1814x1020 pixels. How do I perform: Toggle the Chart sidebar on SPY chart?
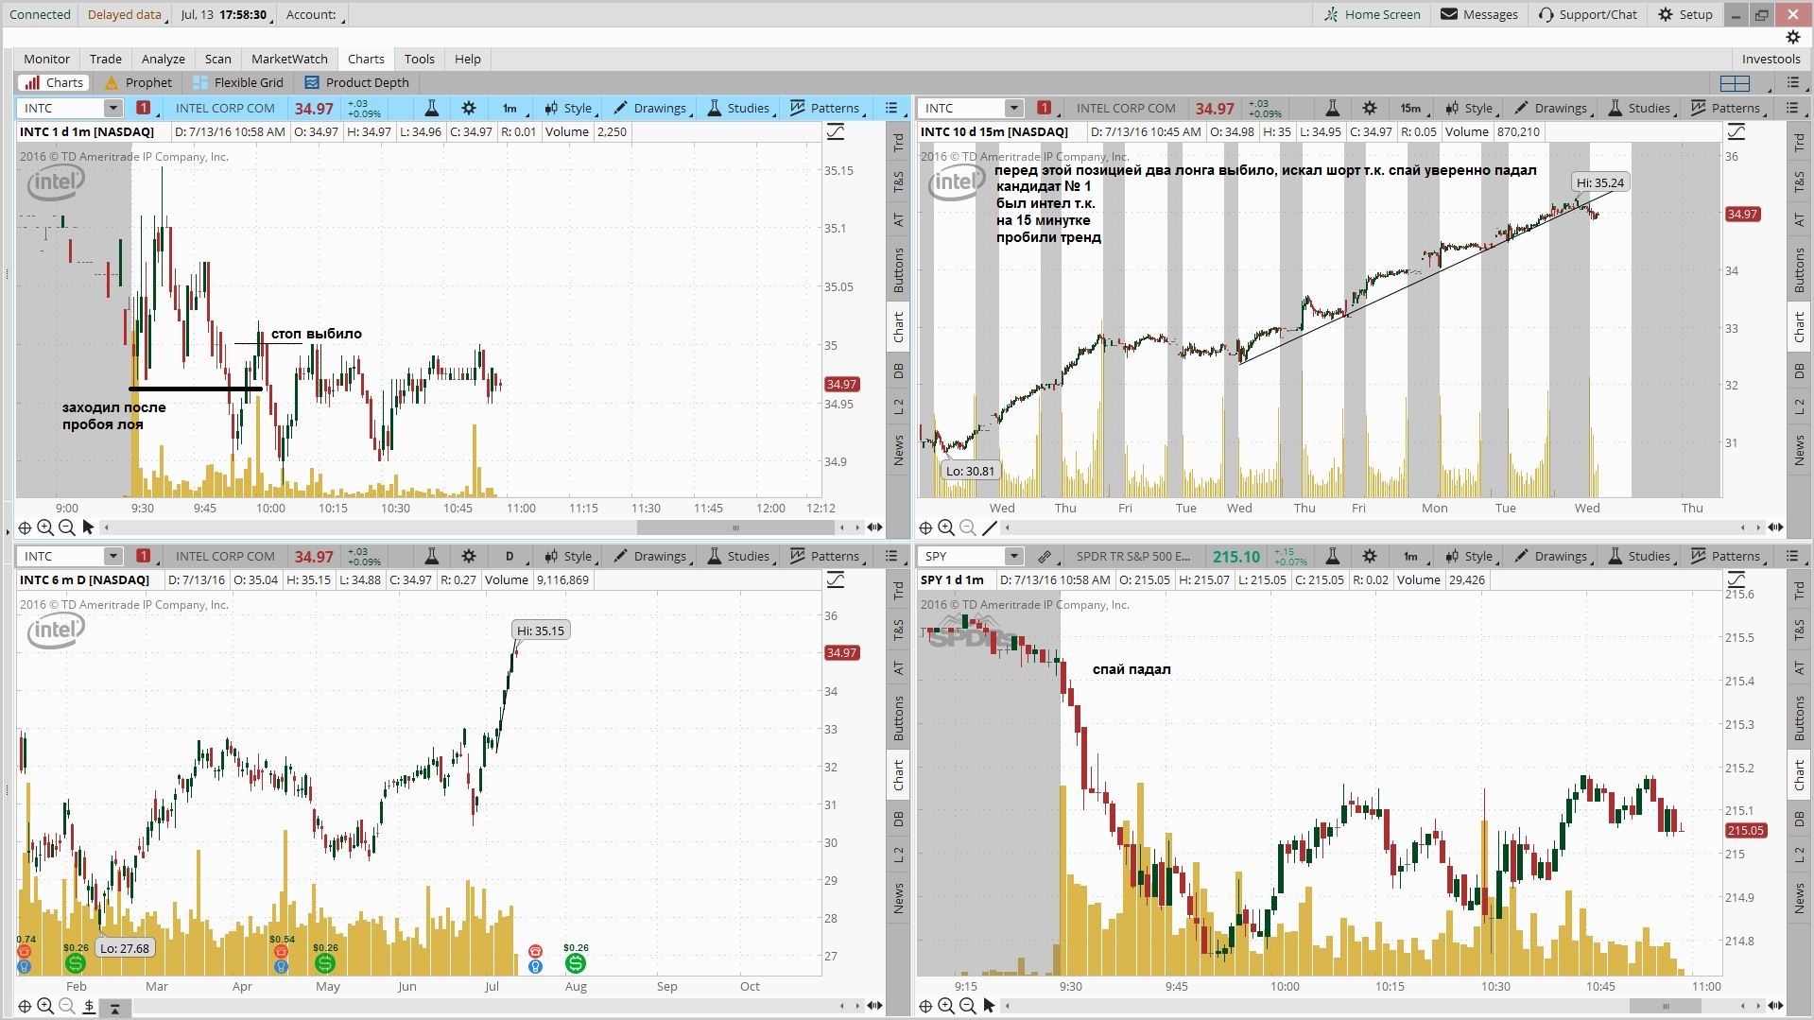1799,775
